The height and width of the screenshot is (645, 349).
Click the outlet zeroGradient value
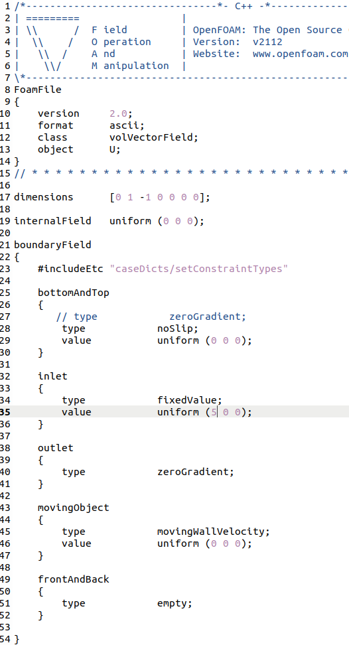195,471
